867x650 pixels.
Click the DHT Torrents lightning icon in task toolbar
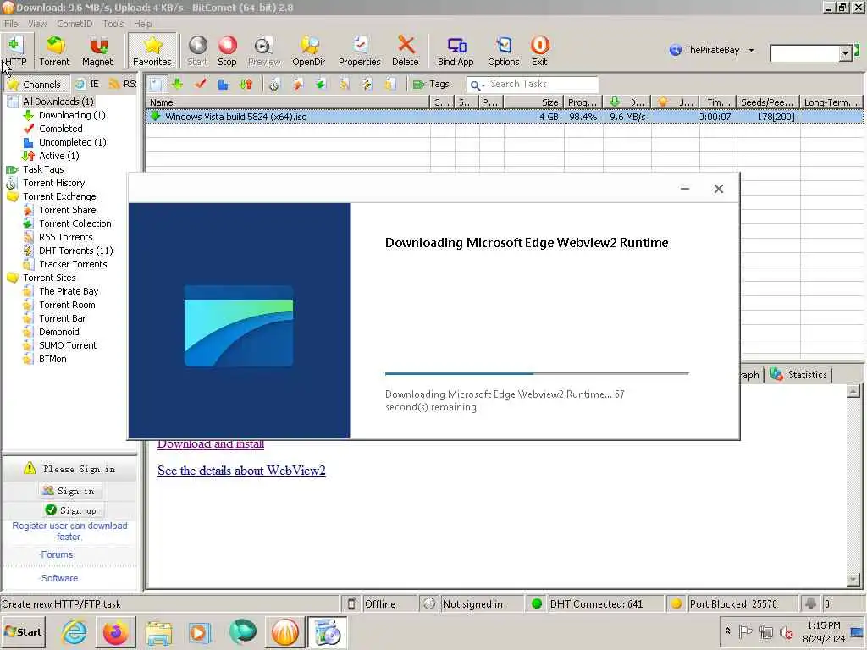(367, 84)
